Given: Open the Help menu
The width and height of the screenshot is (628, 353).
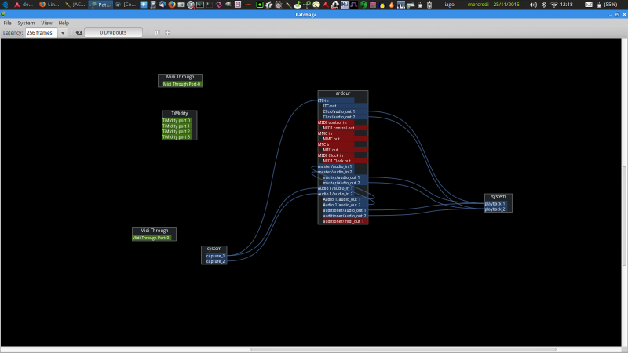Looking at the screenshot, I should pos(64,23).
